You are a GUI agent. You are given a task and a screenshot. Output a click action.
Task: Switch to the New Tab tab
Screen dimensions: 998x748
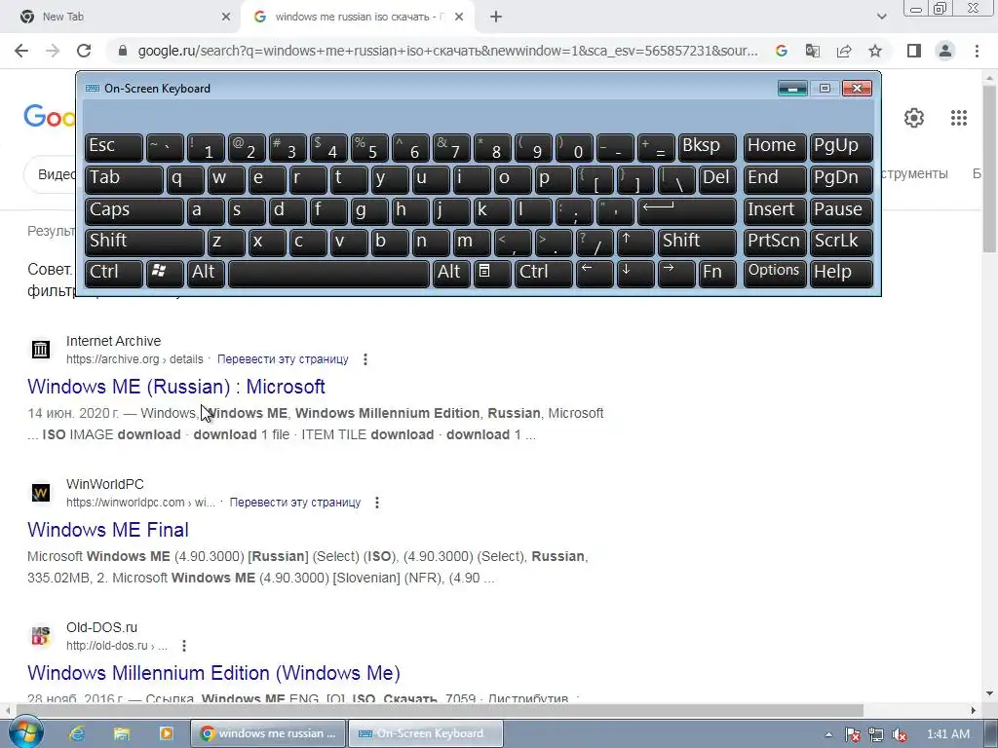[121, 17]
